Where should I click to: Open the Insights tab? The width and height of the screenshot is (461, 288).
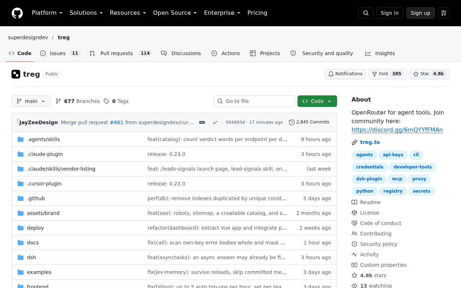(x=380, y=53)
